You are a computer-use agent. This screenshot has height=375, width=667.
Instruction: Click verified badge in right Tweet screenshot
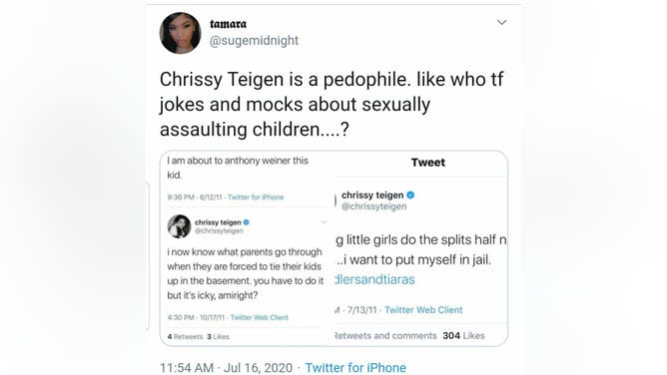pos(410,194)
